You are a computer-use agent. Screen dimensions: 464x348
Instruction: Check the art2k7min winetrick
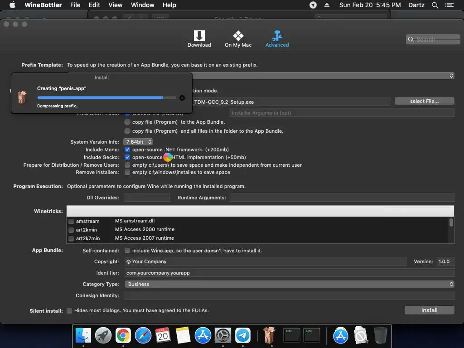(x=71, y=238)
